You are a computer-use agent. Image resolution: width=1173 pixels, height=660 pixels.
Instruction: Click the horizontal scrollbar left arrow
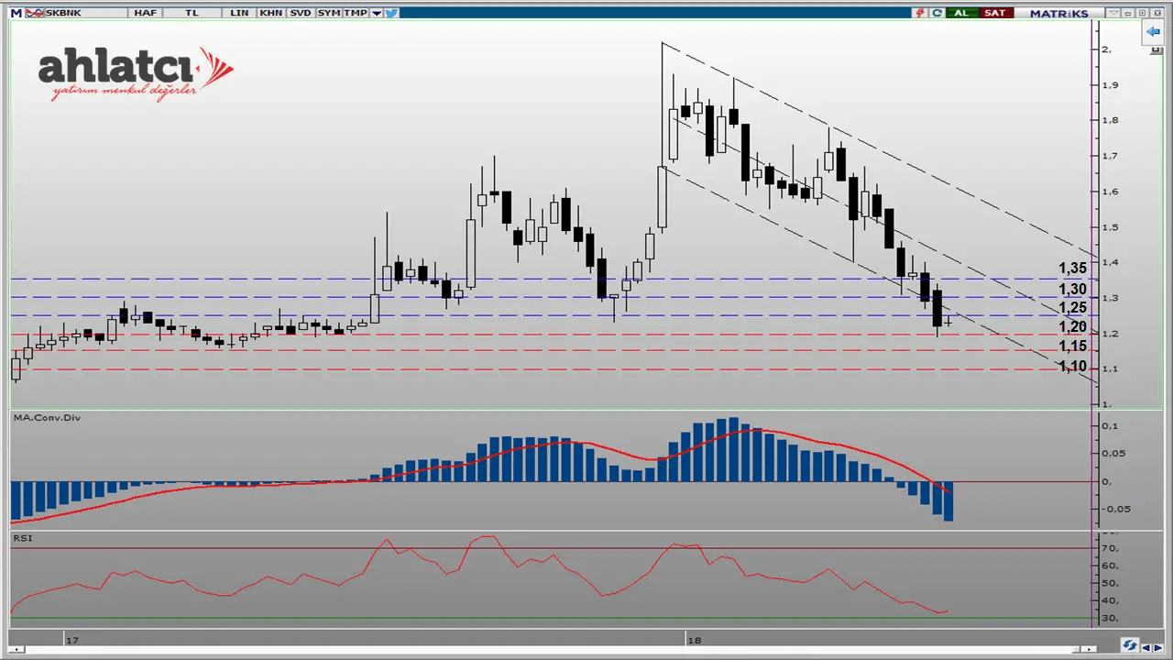tap(16, 650)
